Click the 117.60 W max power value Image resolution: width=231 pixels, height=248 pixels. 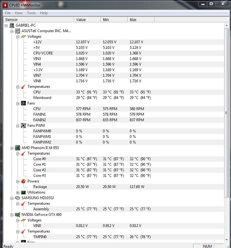pos(137,187)
